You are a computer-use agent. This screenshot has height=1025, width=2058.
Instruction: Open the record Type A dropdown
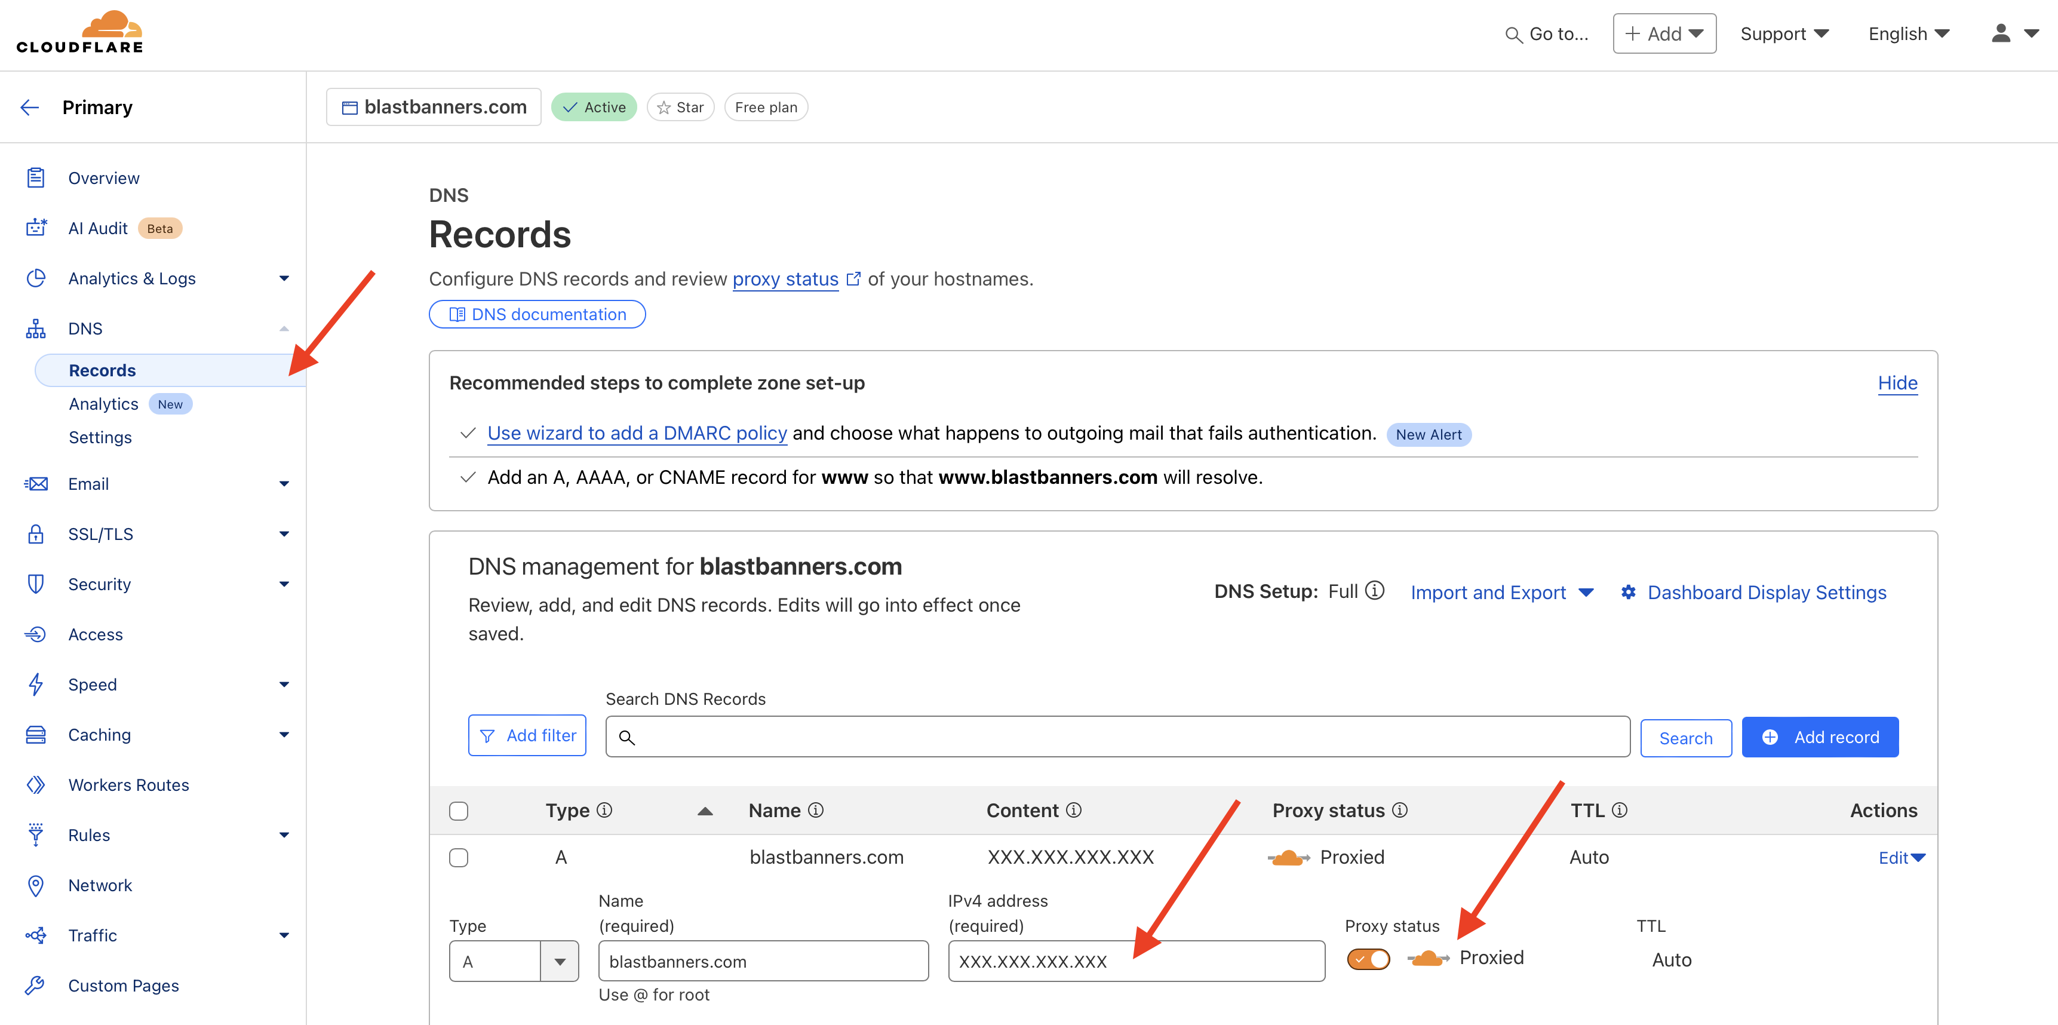[x=514, y=961]
